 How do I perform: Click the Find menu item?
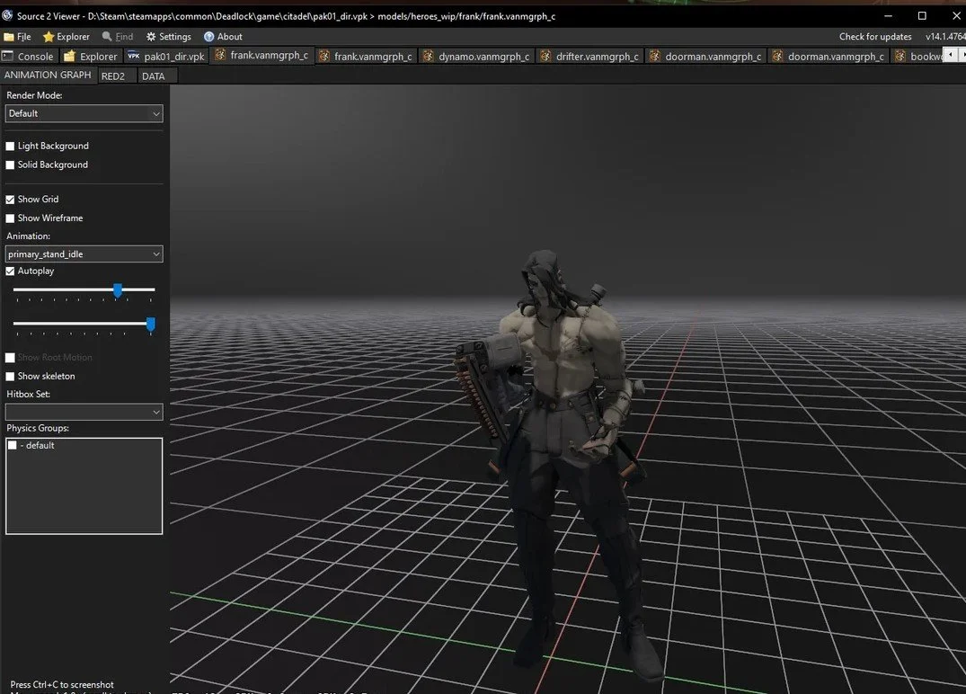[x=117, y=36]
